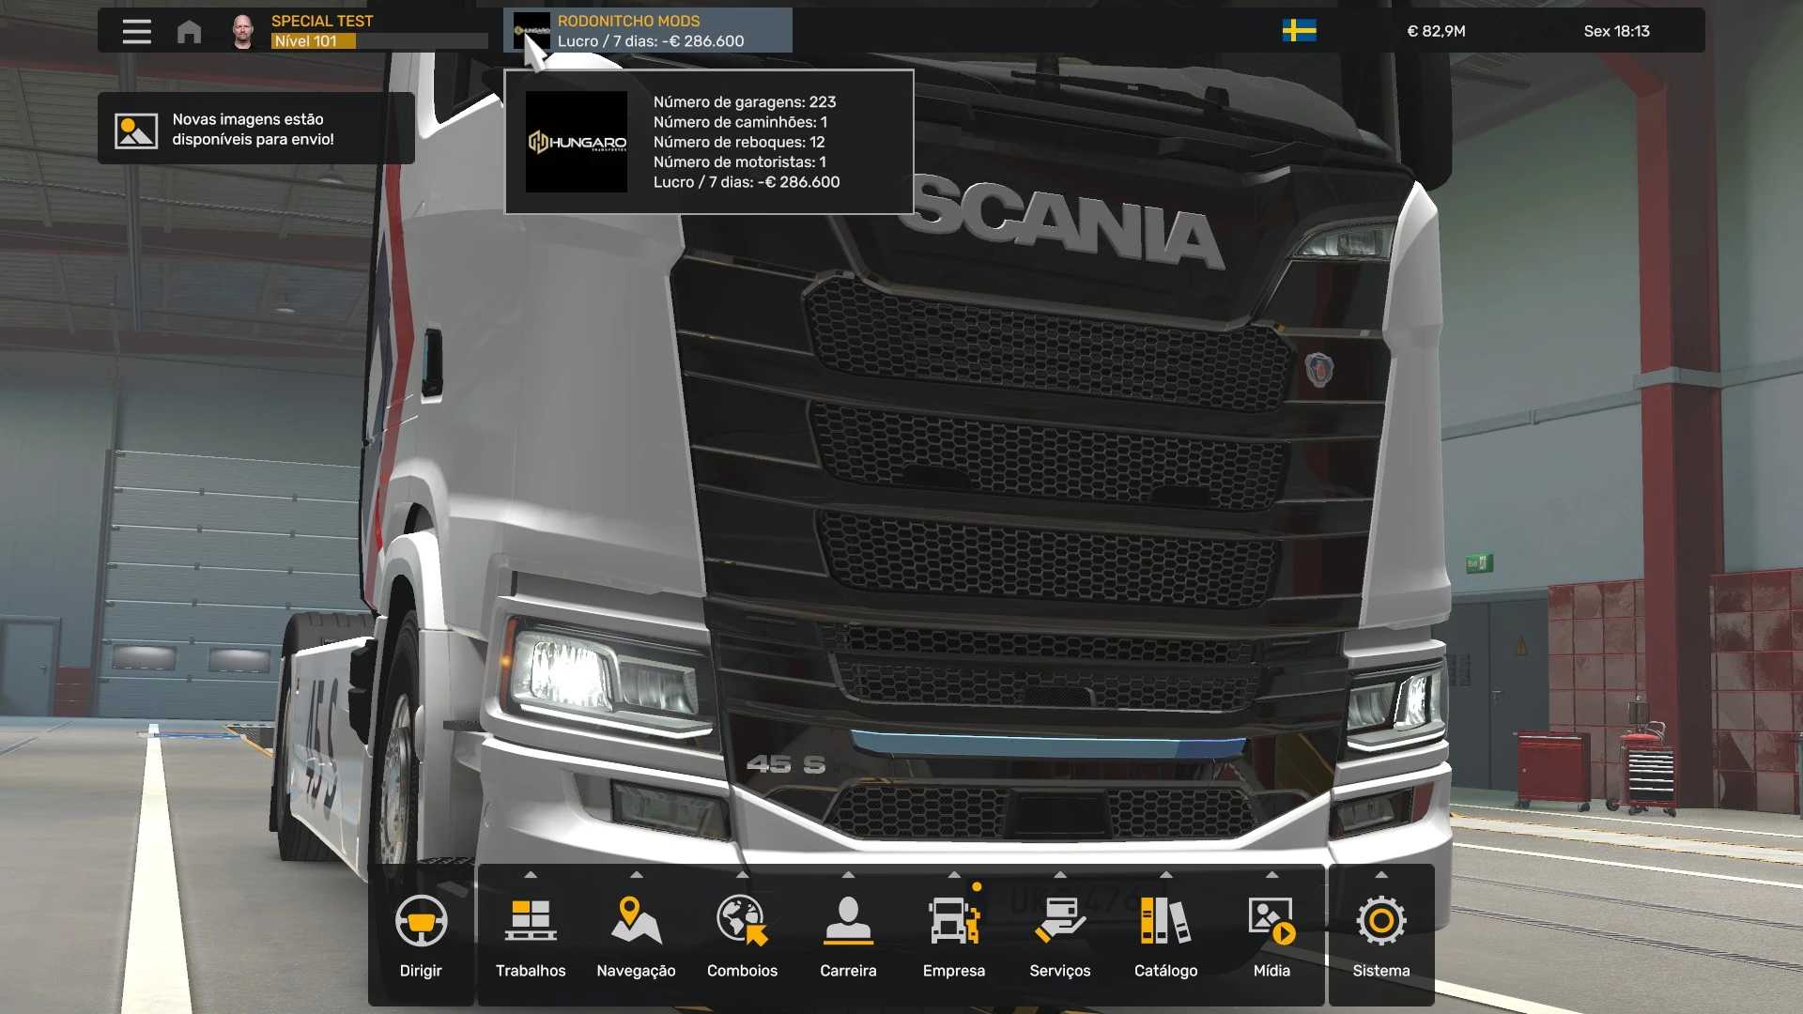Expand the arrow above Trabalhos

click(x=531, y=875)
